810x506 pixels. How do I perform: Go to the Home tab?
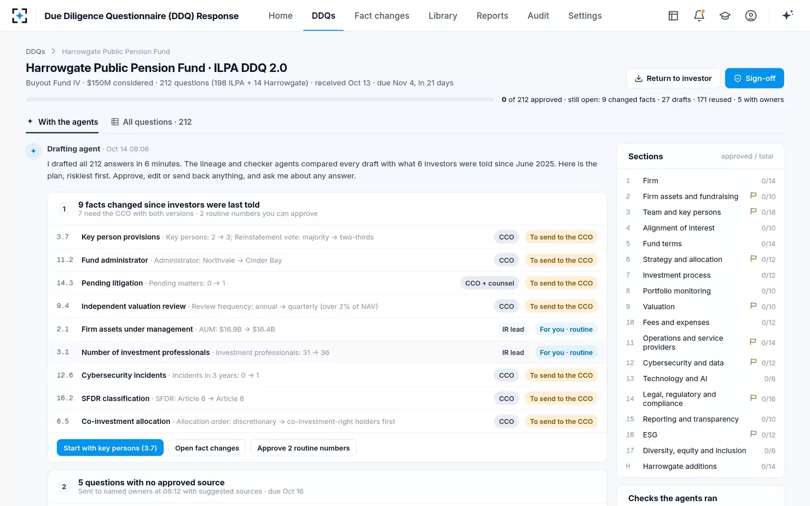280,16
